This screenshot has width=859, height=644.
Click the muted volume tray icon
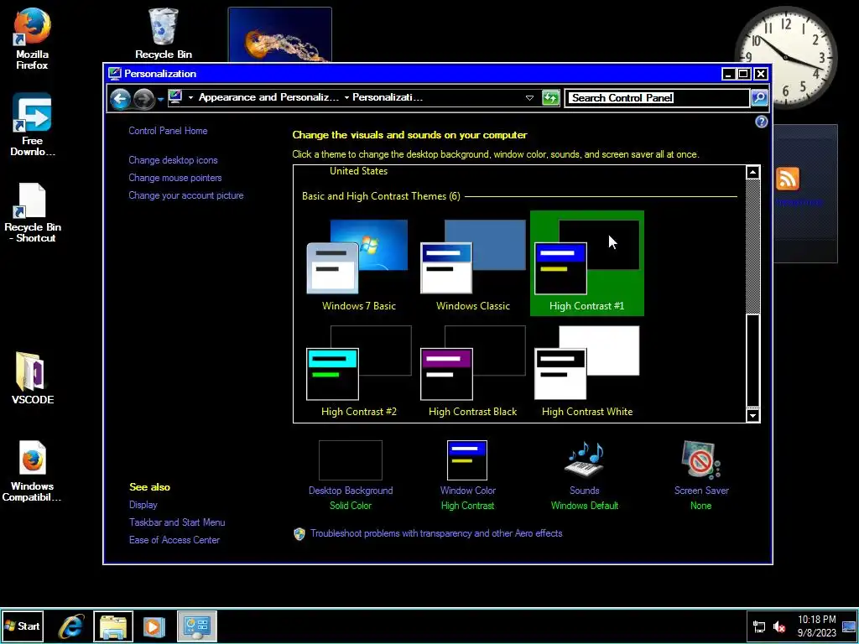(779, 626)
